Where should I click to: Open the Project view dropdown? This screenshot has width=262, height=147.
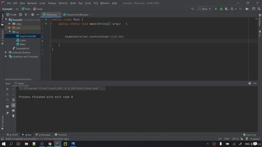pyautogui.click(x=11, y=15)
